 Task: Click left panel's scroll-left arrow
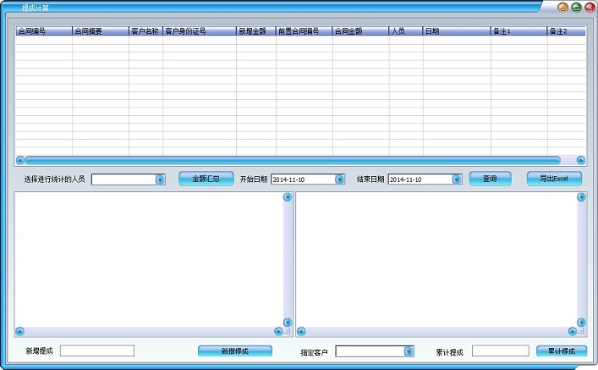tap(19, 331)
